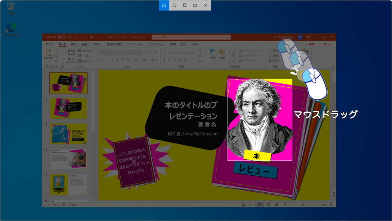This screenshot has height=221, width=392.
Task: Open the 選択 dropdown
Action: 275,61
